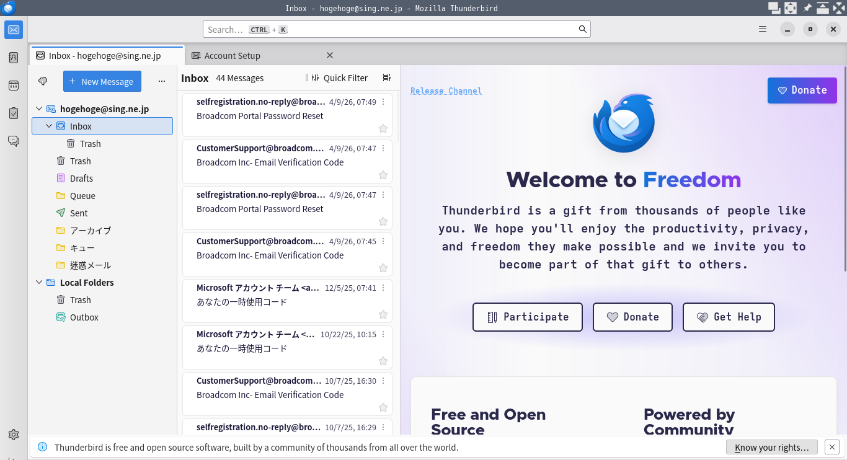Open folder pane options ellipsis menu
The width and height of the screenshot is (847, 460).
click(162, 81)
